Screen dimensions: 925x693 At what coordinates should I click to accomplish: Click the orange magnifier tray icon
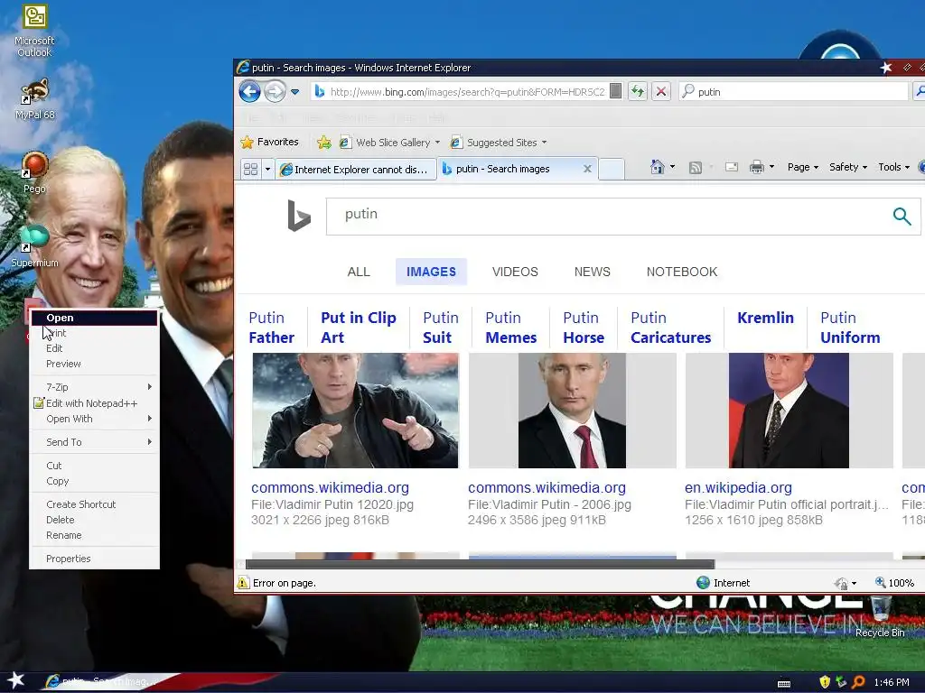click(858, 682)
